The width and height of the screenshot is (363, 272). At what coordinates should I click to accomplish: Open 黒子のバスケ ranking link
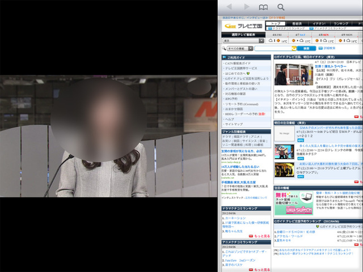(x=234, y=265)
